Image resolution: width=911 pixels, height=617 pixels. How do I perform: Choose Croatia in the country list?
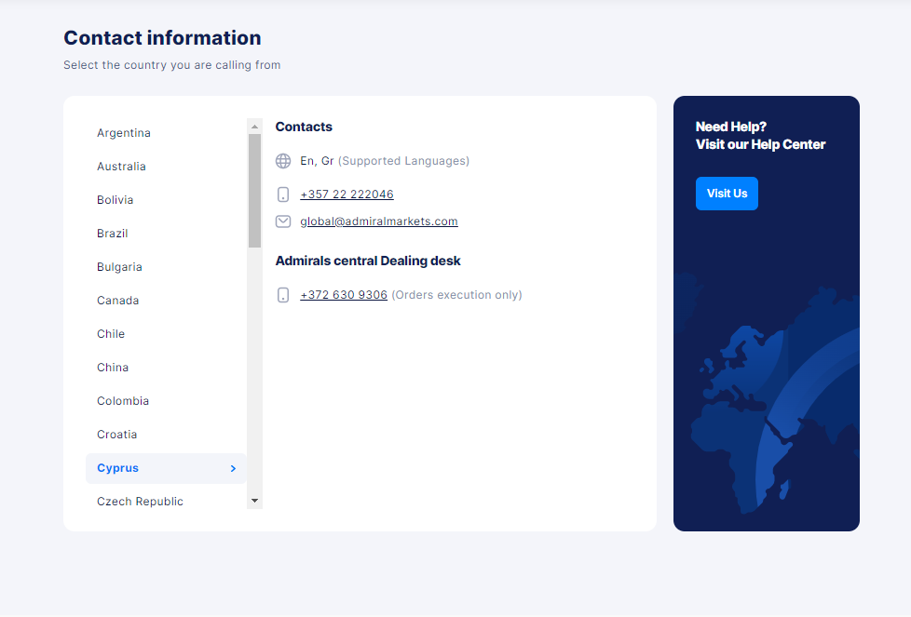pos(116,435)
